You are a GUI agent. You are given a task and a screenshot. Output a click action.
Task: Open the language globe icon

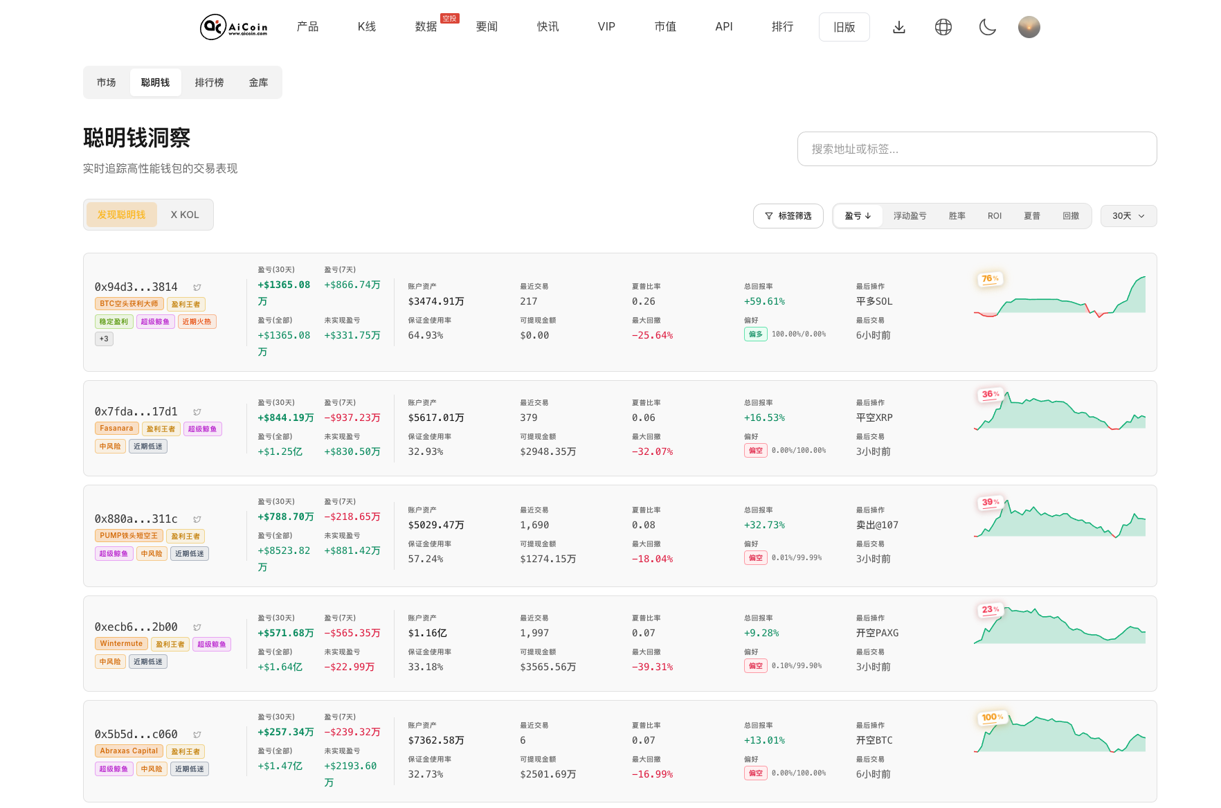[943, 27]
